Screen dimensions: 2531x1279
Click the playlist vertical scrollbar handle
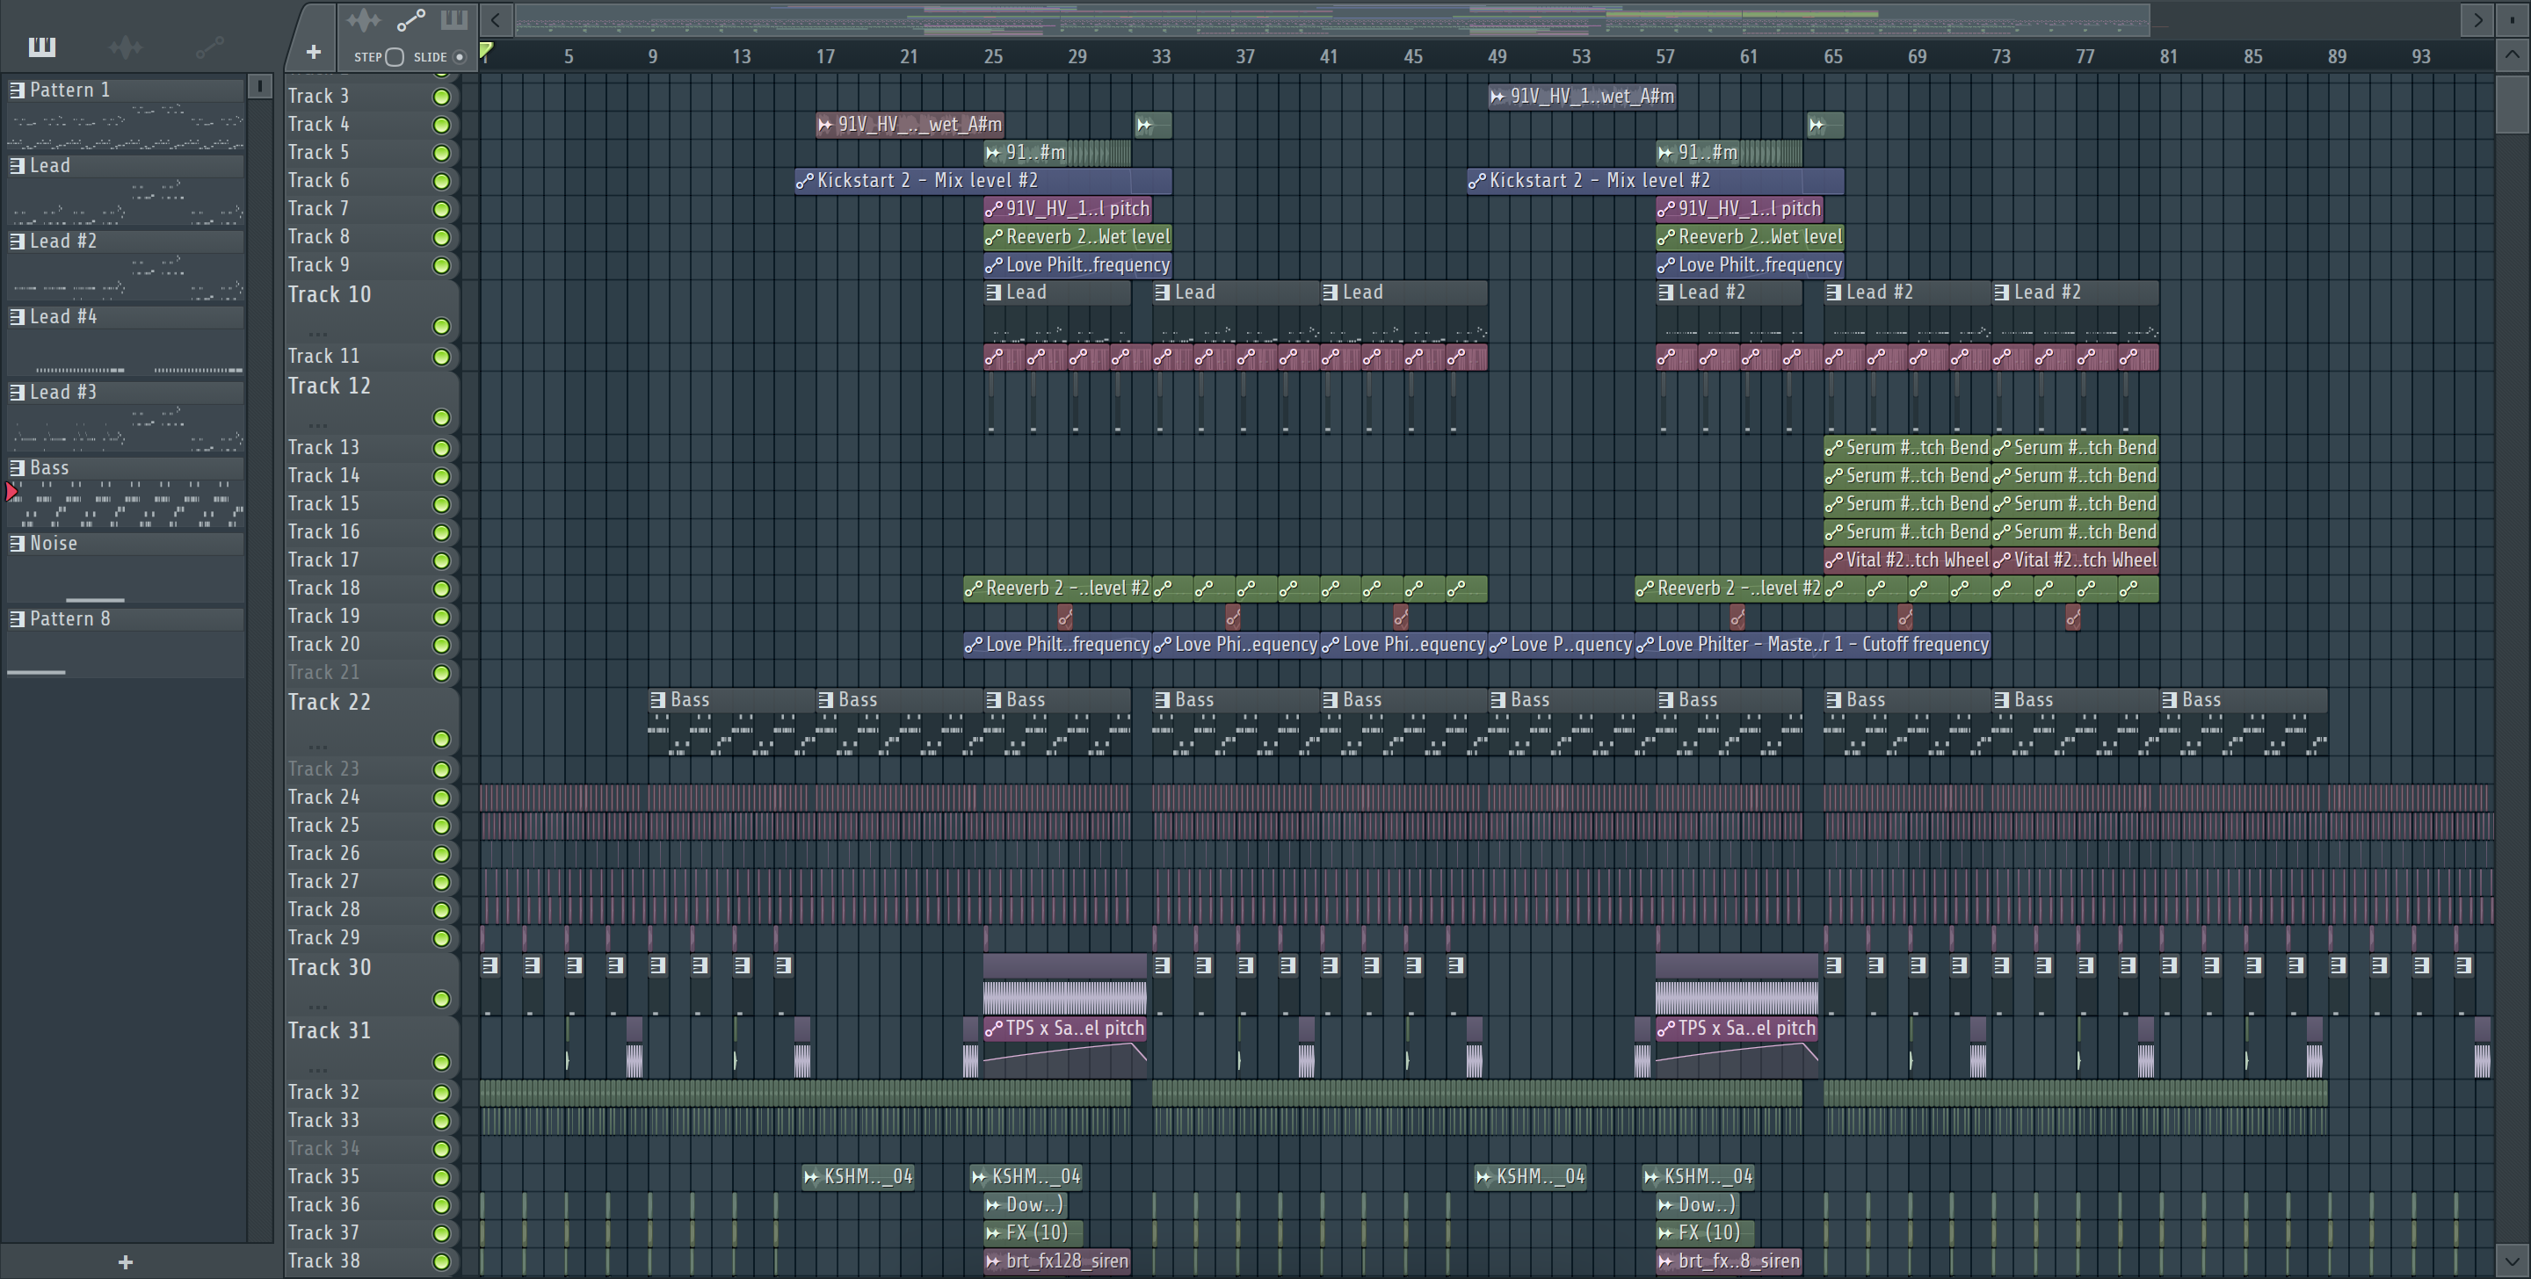click(x=2513, y=103)
